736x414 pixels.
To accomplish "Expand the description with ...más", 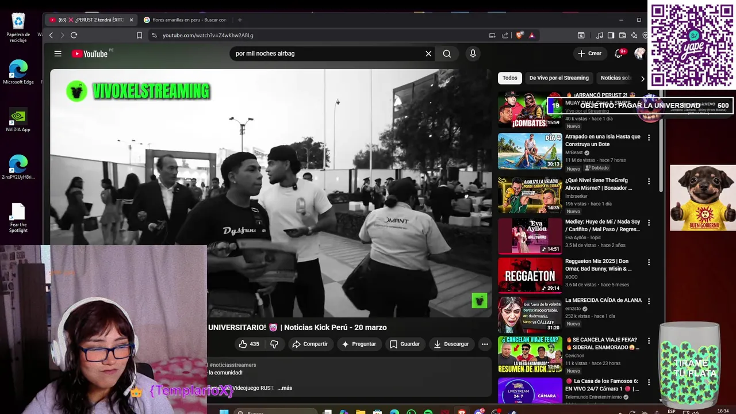I will tap(285, 388).
